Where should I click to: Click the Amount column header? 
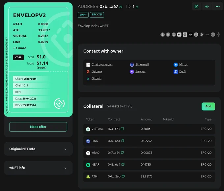coord(146,119)
